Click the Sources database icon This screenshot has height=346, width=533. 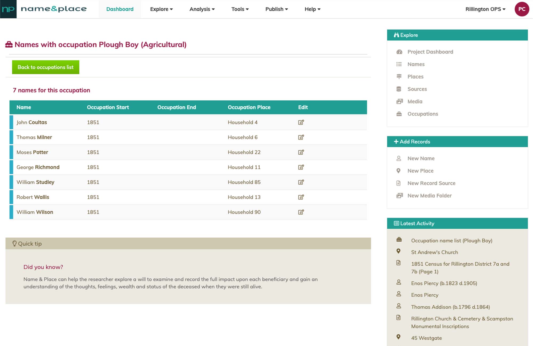(399, 89)
